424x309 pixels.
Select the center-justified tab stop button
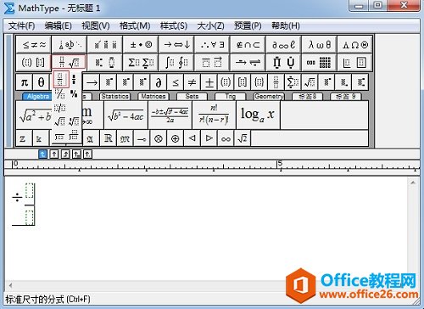click(54, 154)
